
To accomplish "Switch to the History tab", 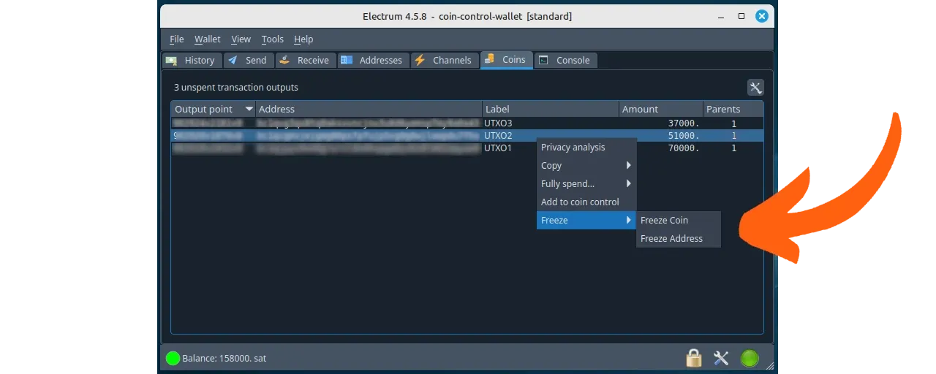I will coord(192,61).
